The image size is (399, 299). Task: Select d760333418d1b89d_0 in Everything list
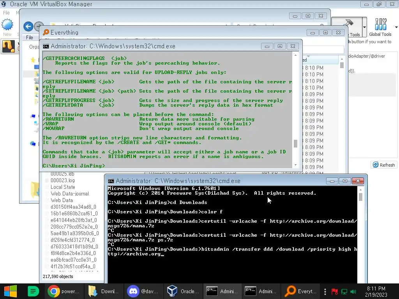(74, 246)
